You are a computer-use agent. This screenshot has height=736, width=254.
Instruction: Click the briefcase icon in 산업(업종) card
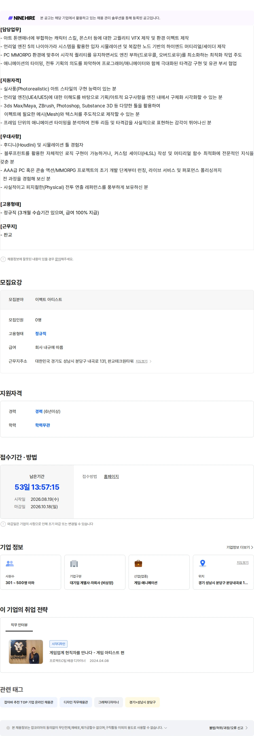pos(138,564)
